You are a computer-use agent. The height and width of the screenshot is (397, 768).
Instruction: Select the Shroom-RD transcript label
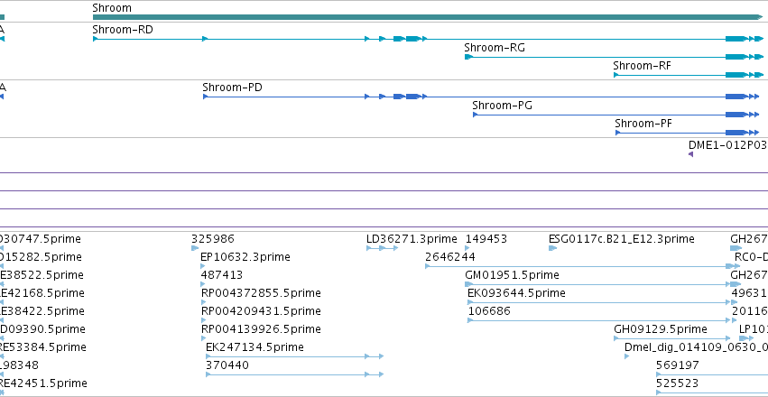(x=123, y=30)
